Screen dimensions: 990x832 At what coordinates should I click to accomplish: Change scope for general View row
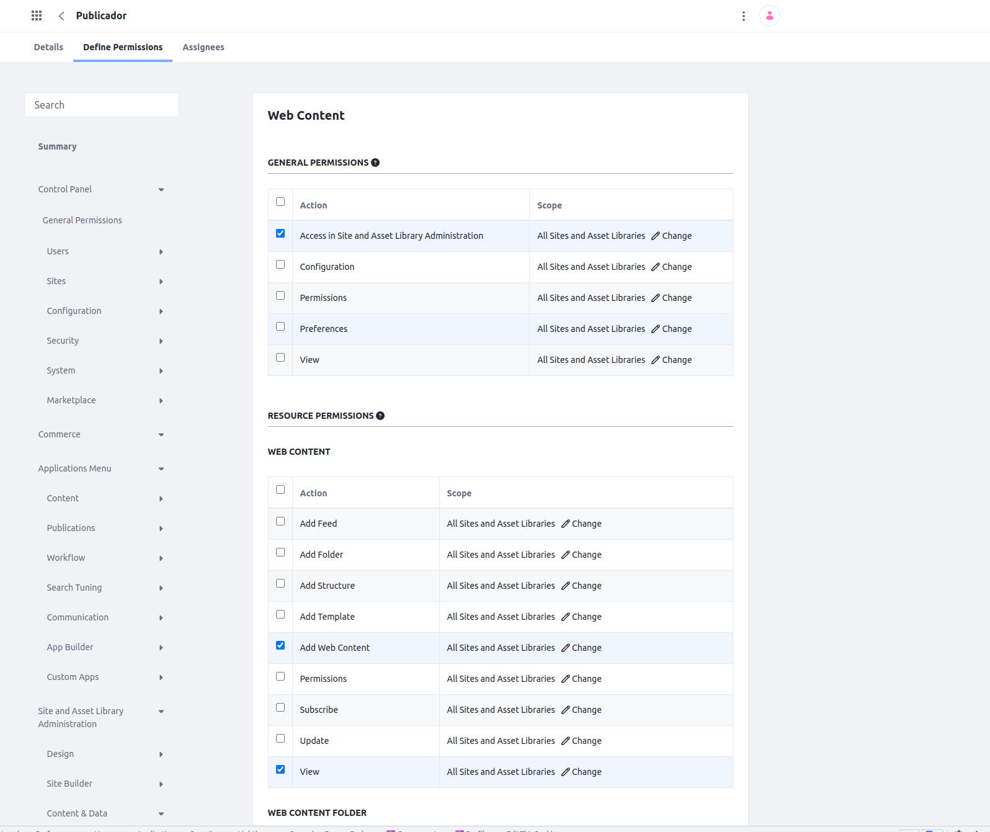coord(671,360)
